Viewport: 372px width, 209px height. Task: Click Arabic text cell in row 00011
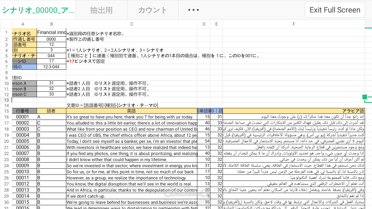click(x=294, y=178)
